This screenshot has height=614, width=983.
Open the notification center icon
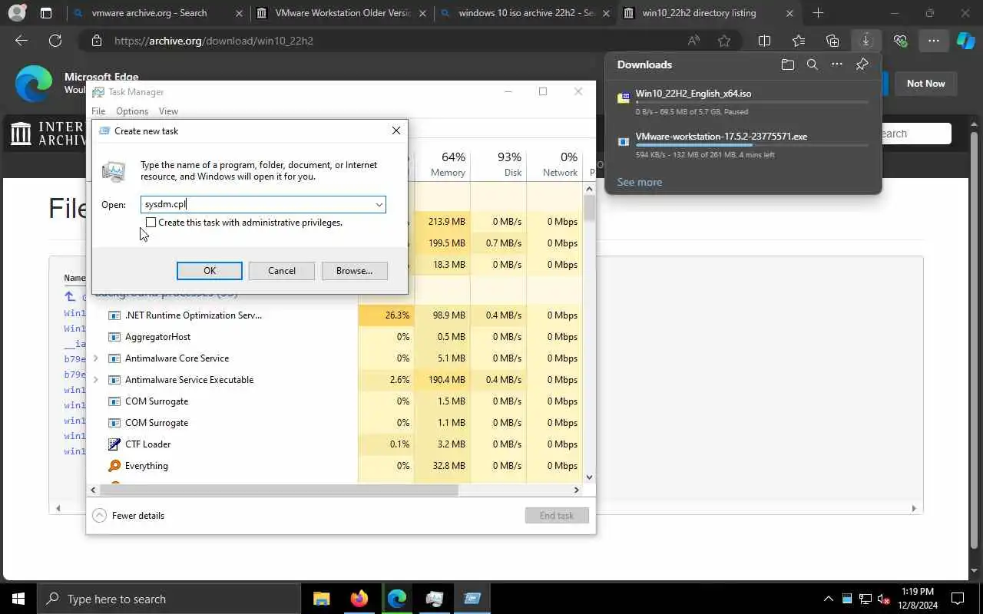(x=958, y=599)
